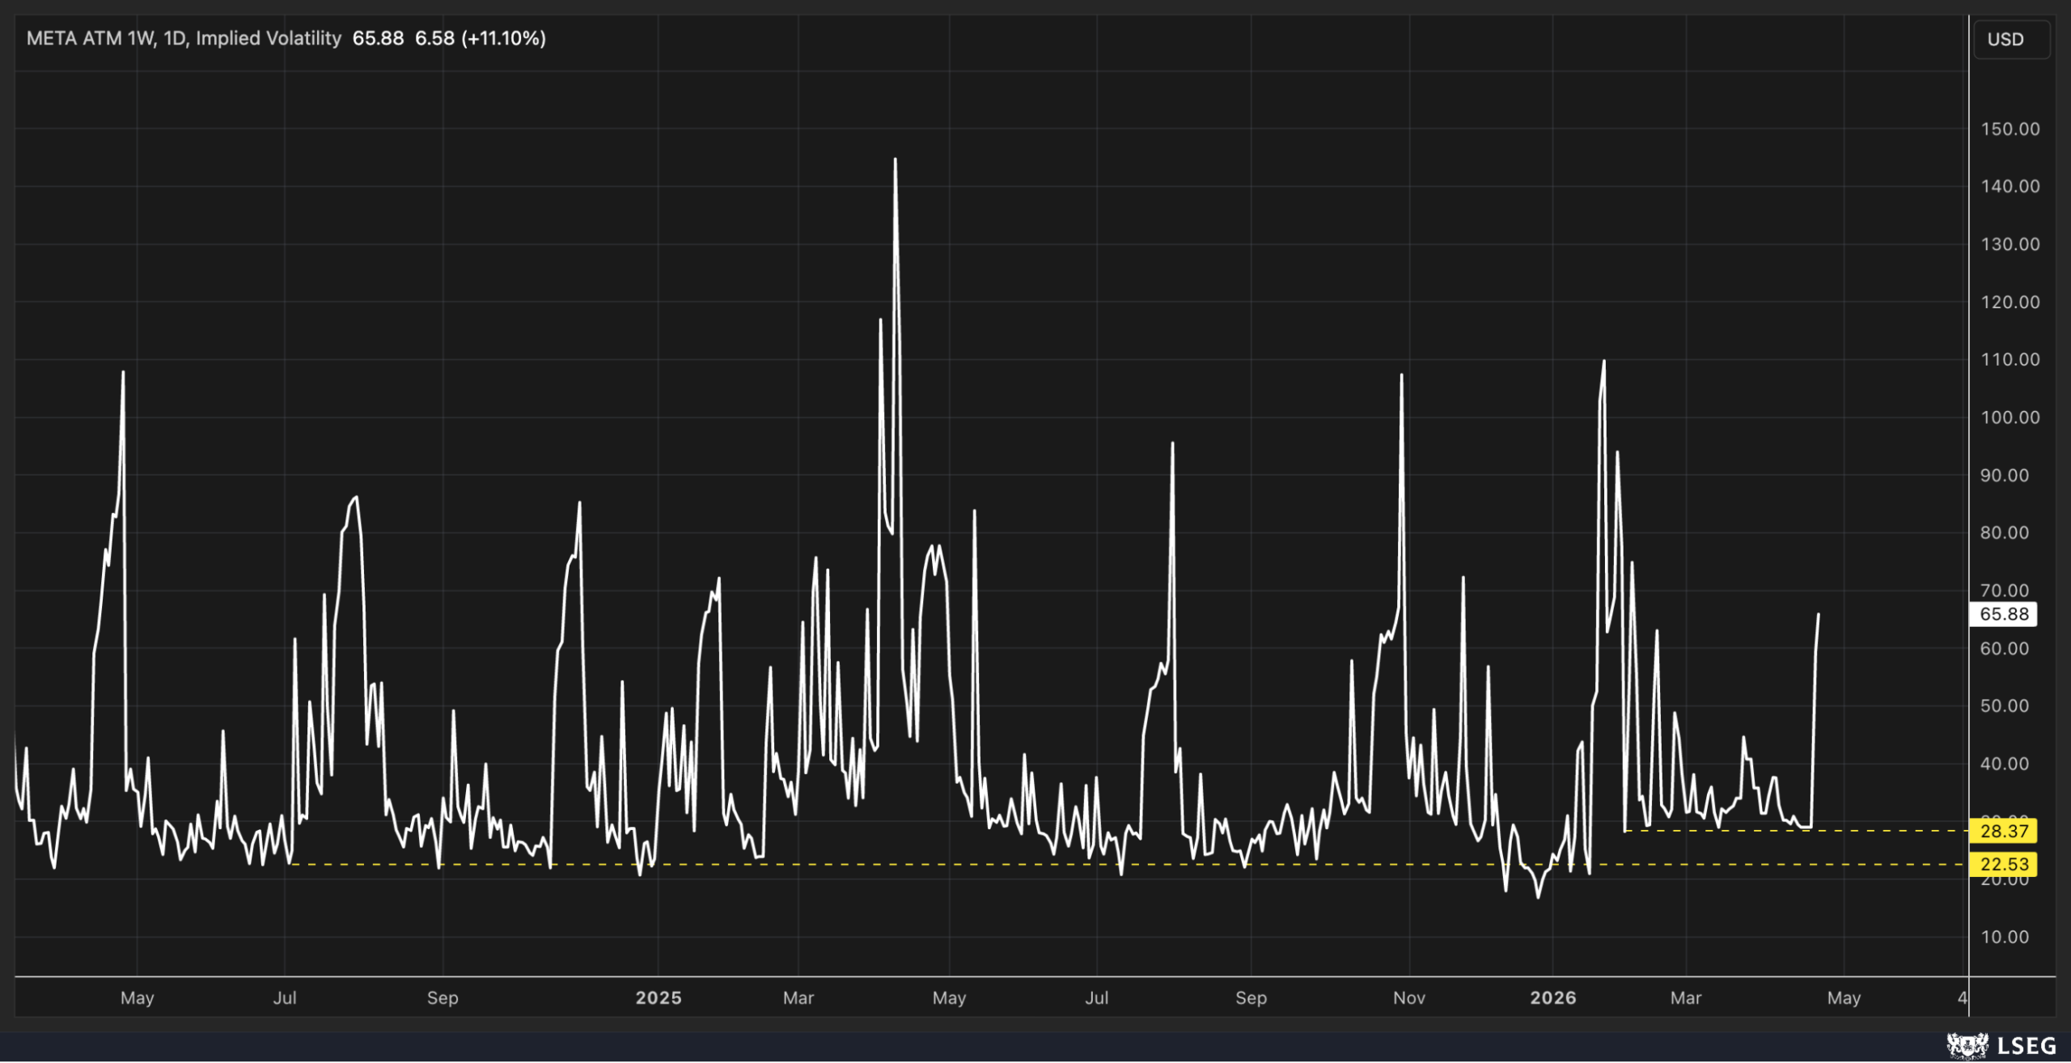Click the LSEG text in footer

click(2027, 1046)
